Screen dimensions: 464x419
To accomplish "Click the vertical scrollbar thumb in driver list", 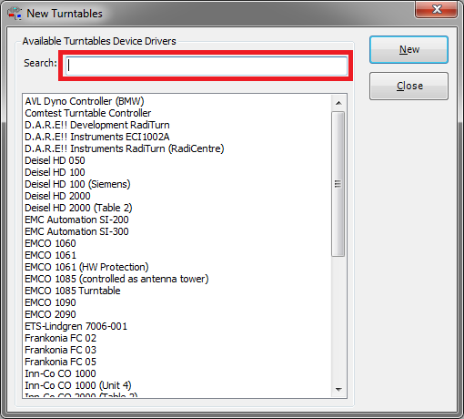I will (x=338, y=184).
